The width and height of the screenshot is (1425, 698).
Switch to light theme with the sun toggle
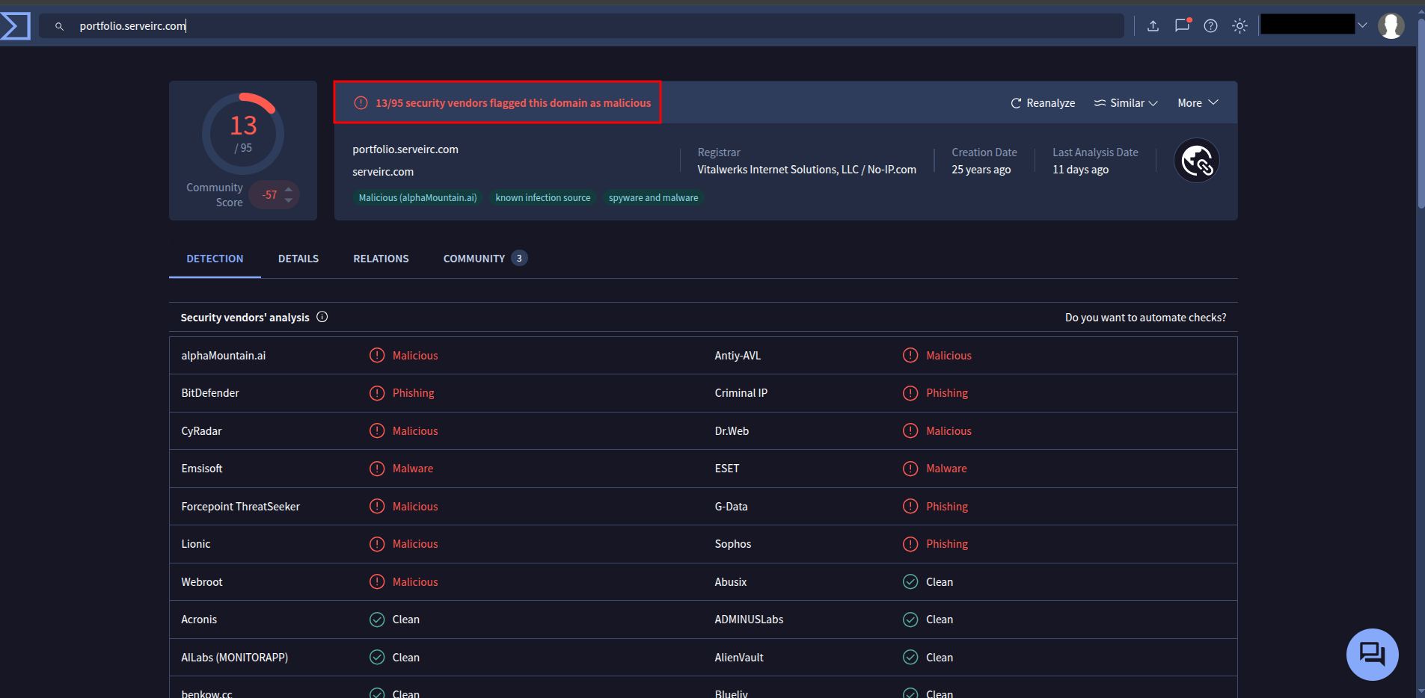point(1239,25)
